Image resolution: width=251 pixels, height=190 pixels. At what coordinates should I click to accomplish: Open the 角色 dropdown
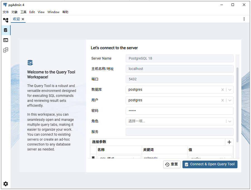click(230, 121)
